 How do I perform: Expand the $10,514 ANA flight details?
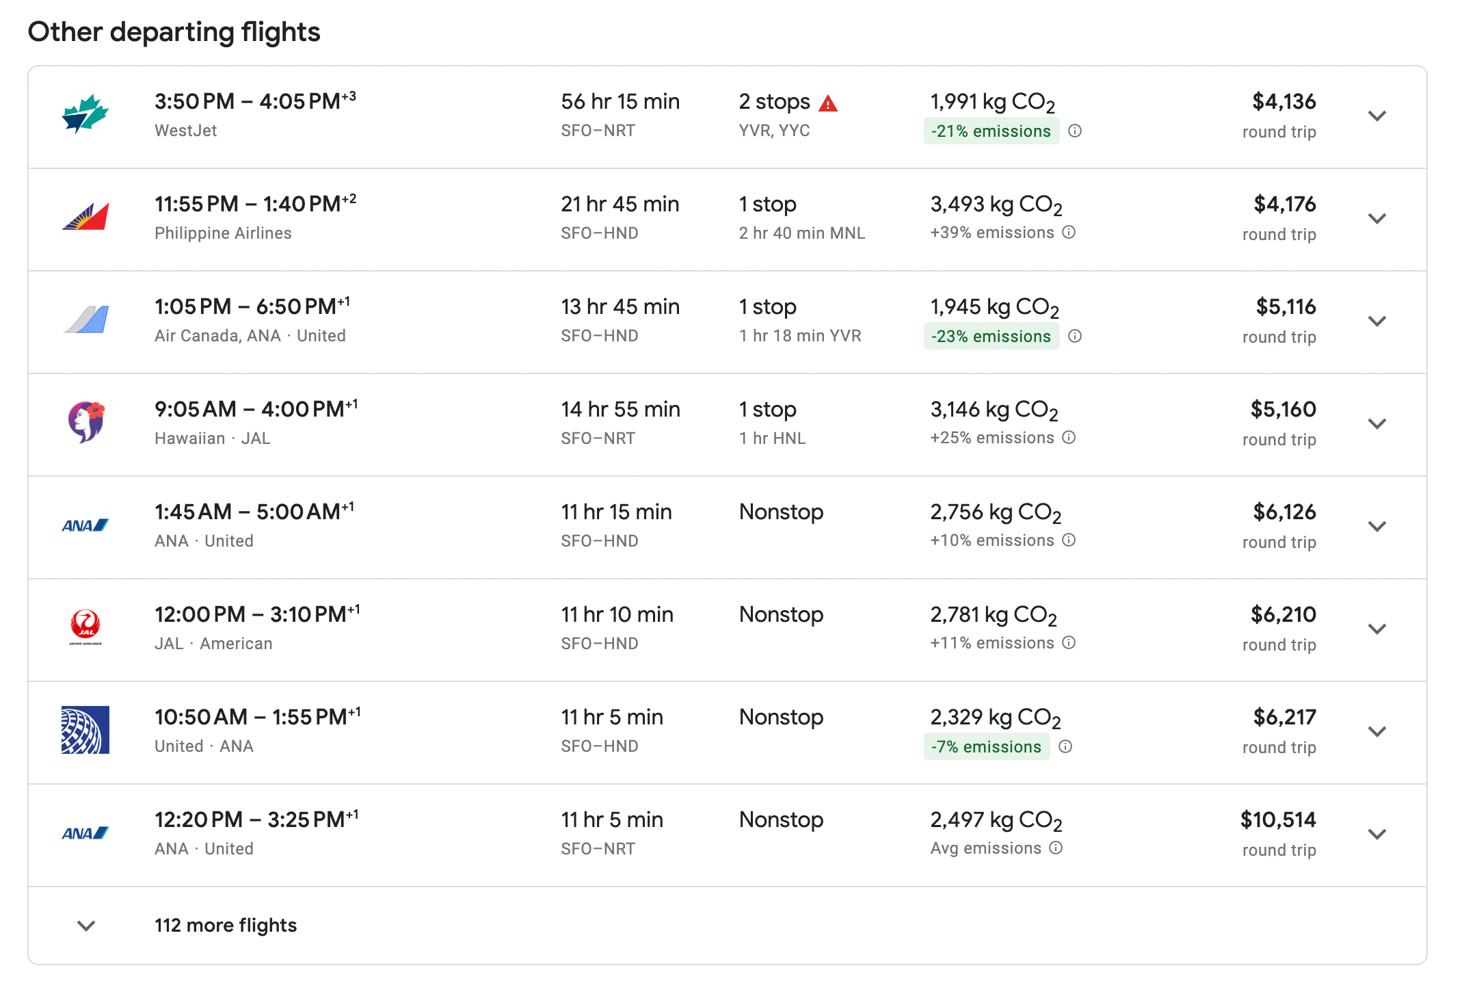click(1376, 834)
